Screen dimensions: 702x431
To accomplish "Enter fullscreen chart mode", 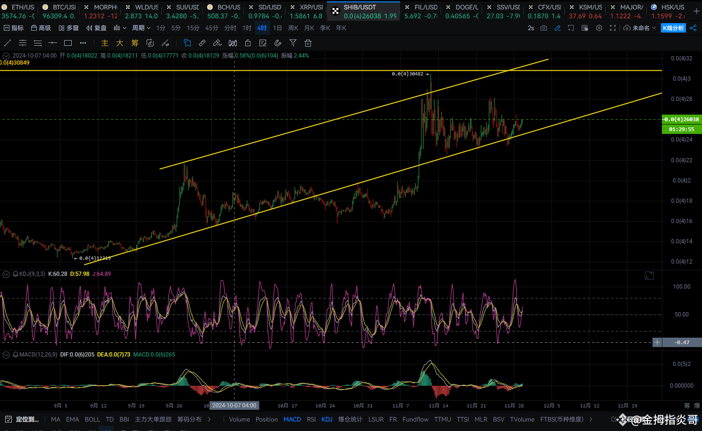I will [x=613, y=28].
